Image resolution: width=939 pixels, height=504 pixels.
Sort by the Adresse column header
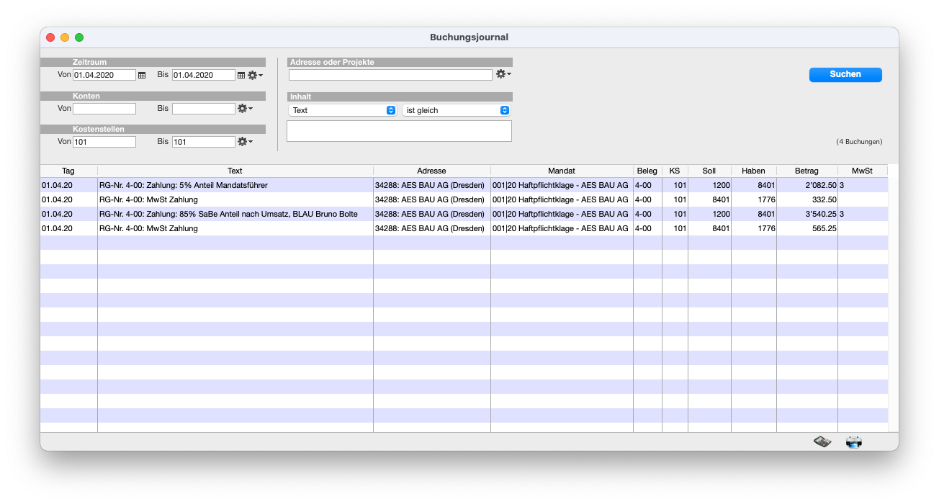[x=431, y=171]
